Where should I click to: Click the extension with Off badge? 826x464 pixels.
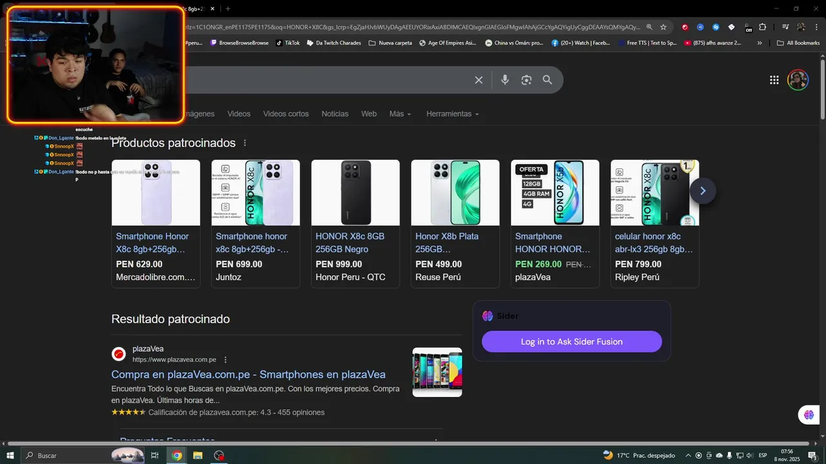(747, 28)
